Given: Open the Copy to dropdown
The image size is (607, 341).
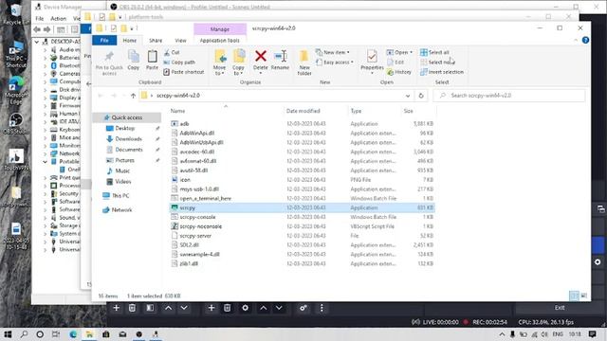Looking at the screenshot, I should tap(238, 63).
